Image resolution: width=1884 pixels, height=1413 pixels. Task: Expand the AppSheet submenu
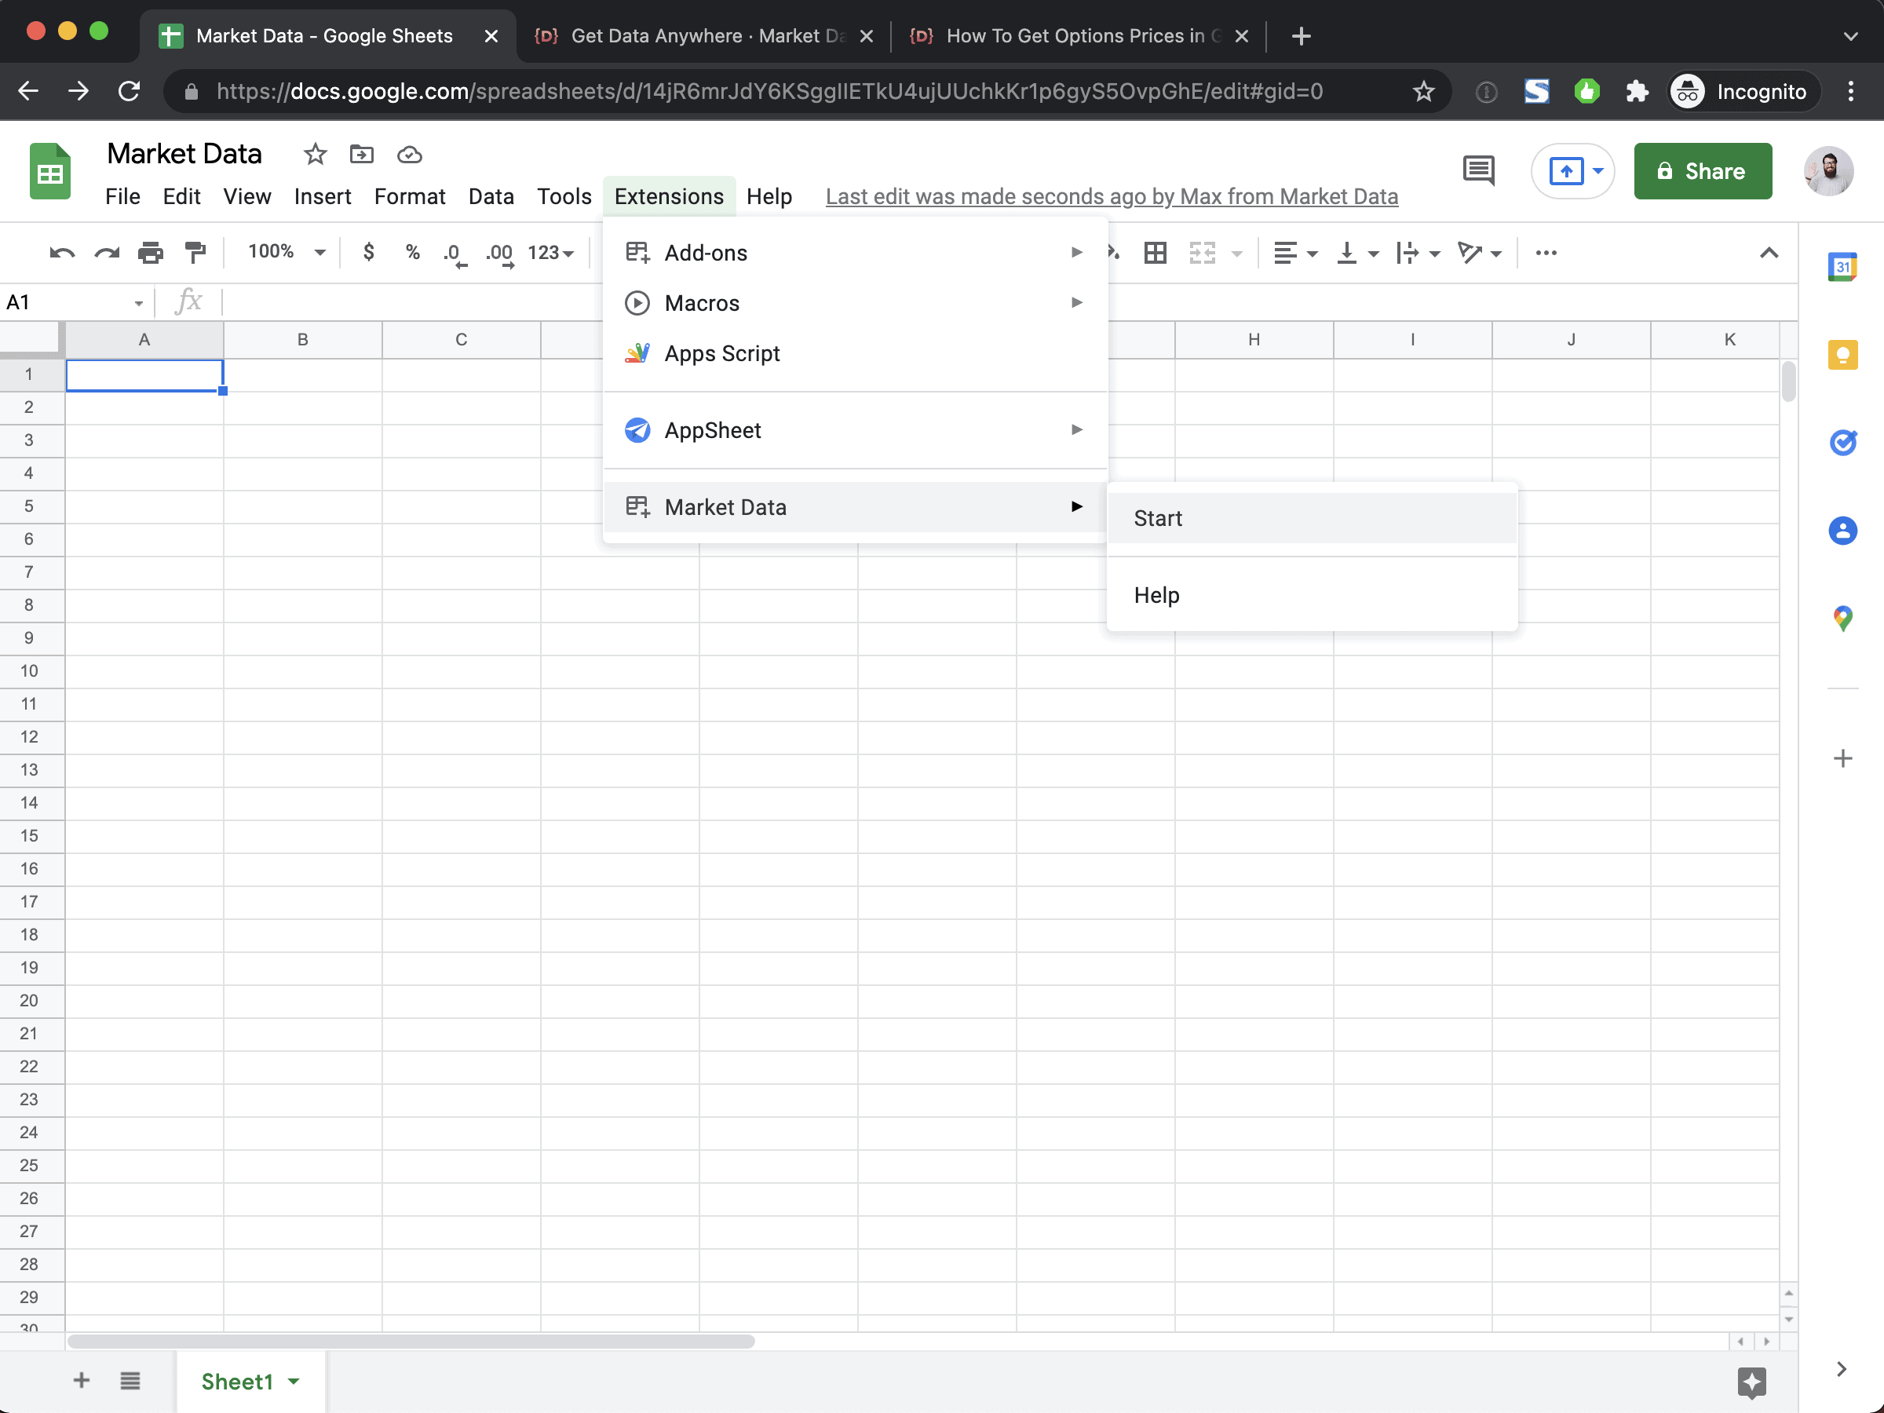click(x=855, y=430)
